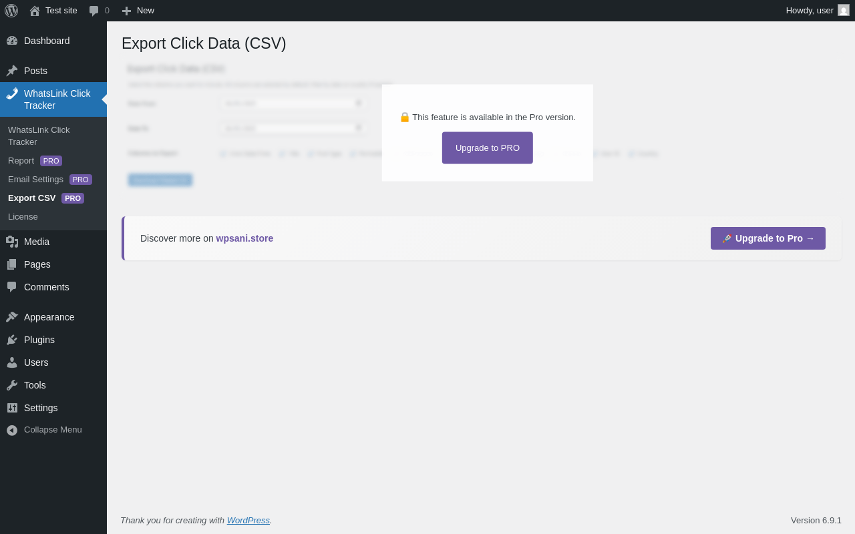Click the rocket Upgrade to Pro button
This screenshot has width=855, height=534.
768,238
